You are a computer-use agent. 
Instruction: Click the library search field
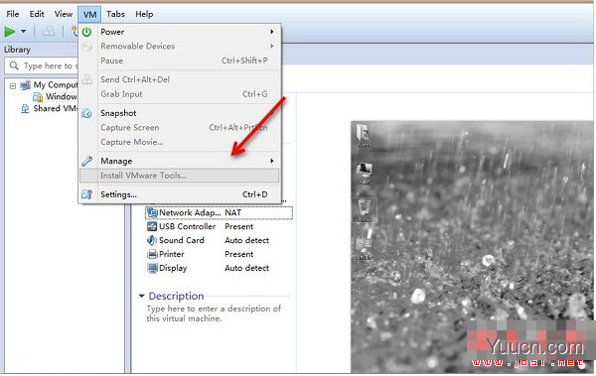[x=41, y=65]
